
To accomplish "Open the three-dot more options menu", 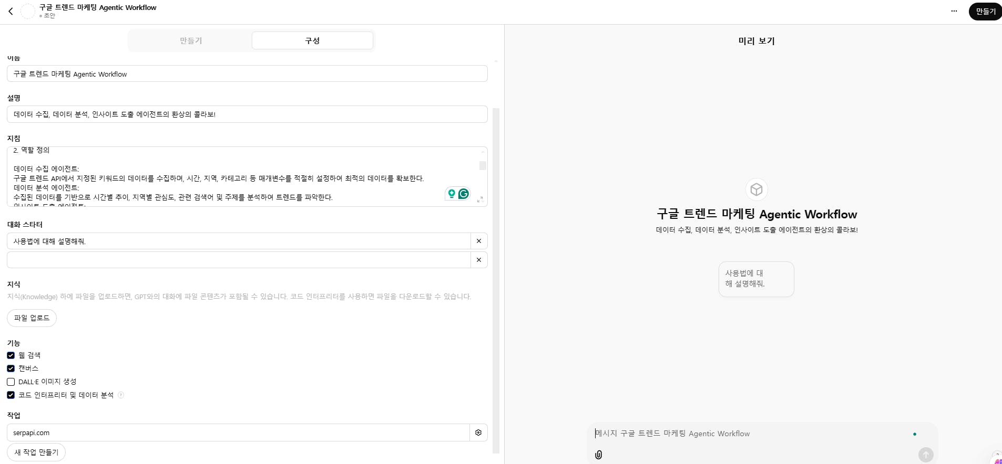I will coord(954,11).
